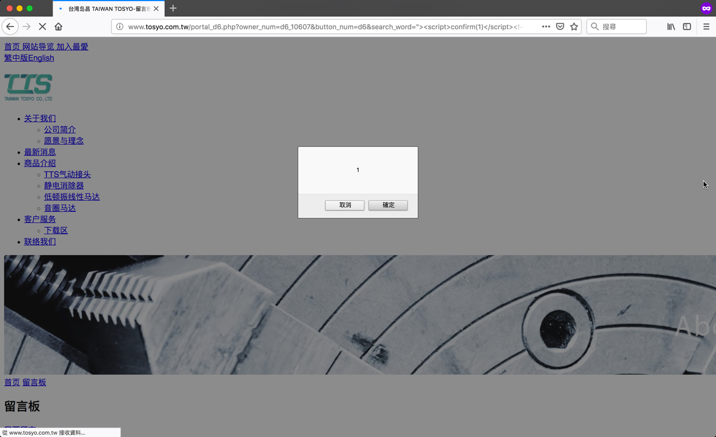
Task: Select the TAIWAN TOSYO browser tab
Action: pyautogui.click(x=109, y=8)
